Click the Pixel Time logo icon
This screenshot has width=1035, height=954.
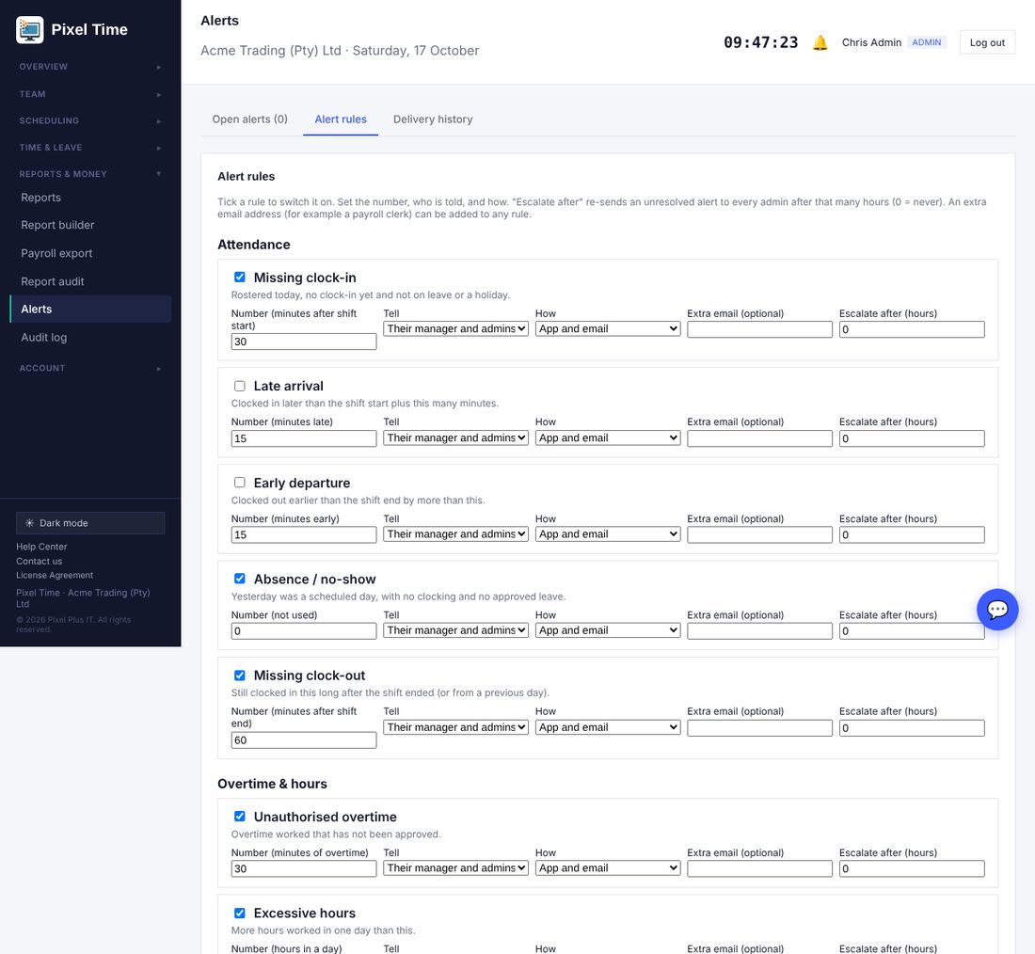tap(30, 30)
